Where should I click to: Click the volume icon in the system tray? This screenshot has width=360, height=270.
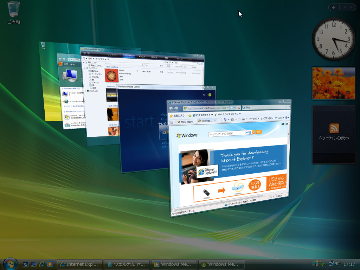(338, 263)
